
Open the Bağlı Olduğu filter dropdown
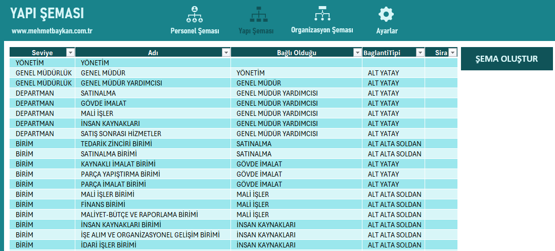click(x=357, y=53)
